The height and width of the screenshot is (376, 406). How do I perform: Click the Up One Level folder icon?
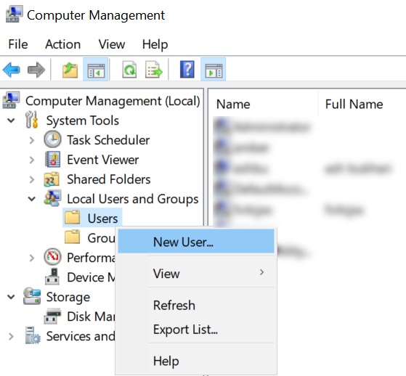point(70,70)
